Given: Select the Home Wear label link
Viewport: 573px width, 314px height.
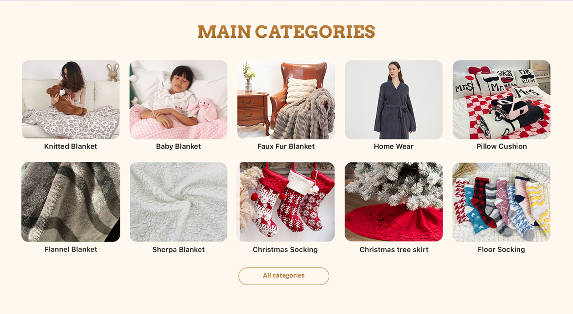Looking at the screenshot, I should (394, 146).
